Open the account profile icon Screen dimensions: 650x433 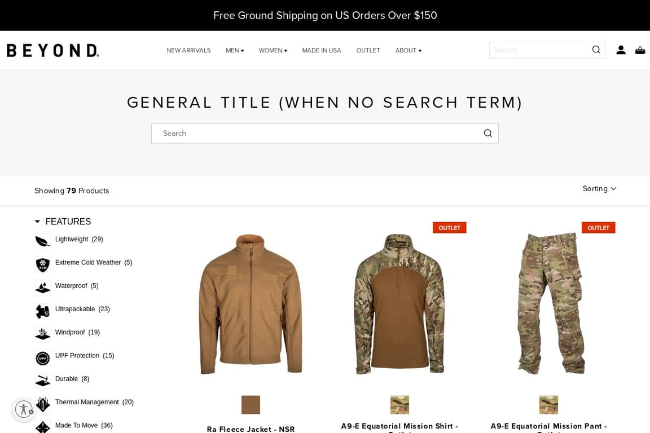[621, 50]
